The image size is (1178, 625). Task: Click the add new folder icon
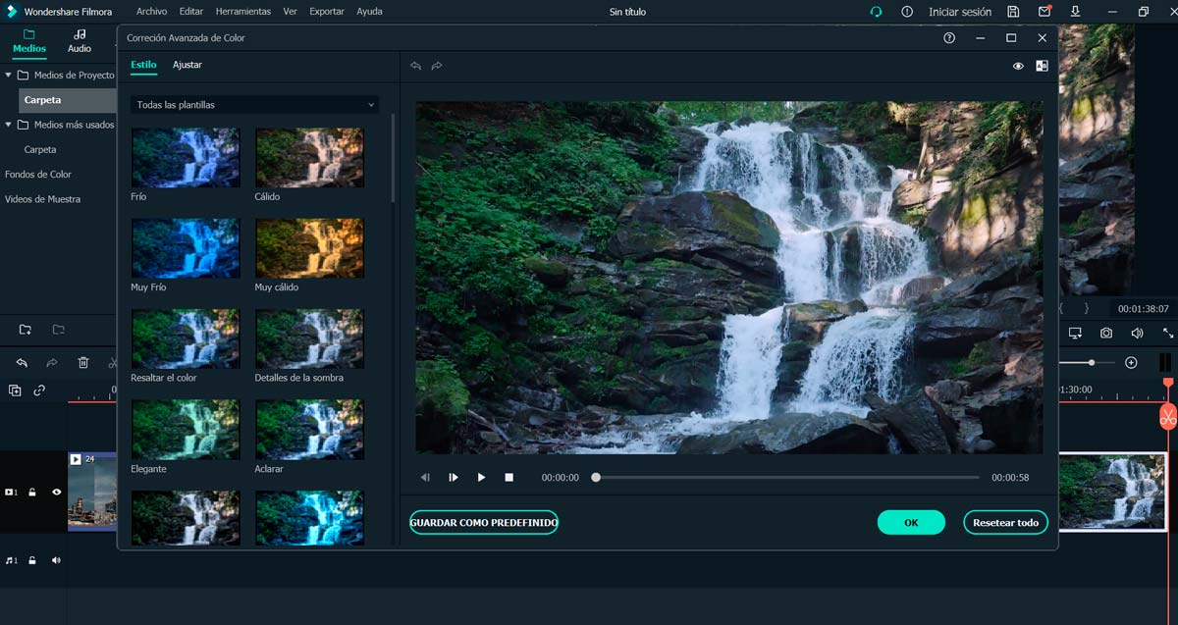(26, 330)
